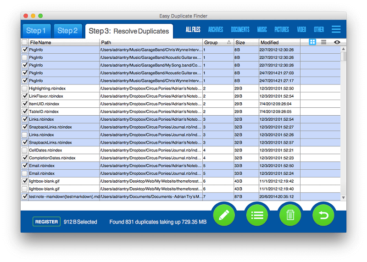Select the Highlighting.nbindex file name
This screenshot has width=367, height=262.
(x=47, y=89)
